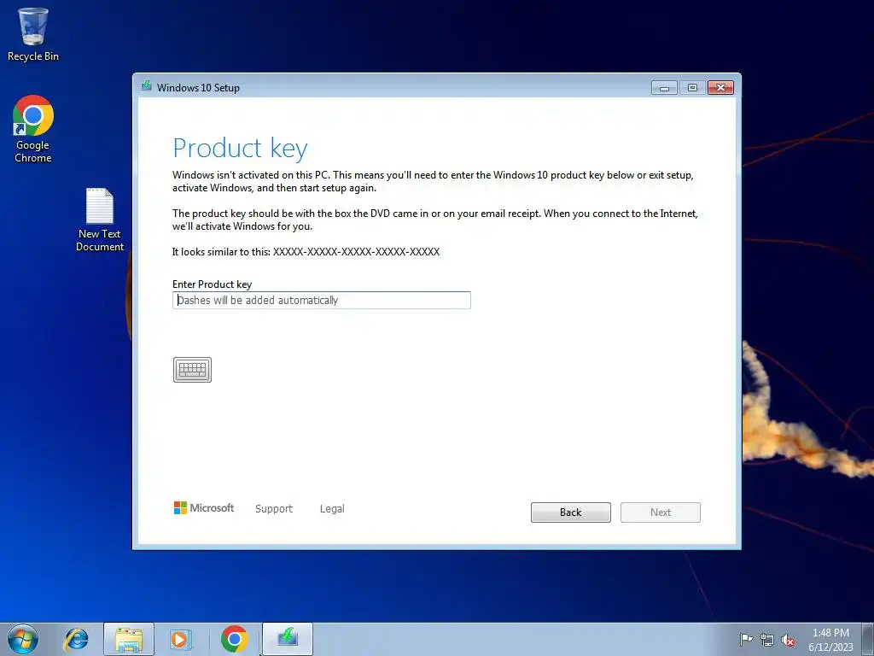The height and width of the screenshot is (656, 874).
Task: Select the New Text Document file
Action: click(100, 220)
